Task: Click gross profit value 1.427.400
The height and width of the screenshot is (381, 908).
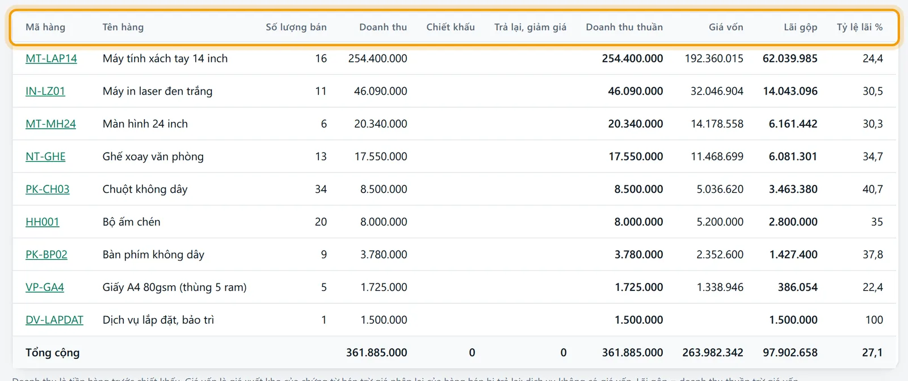Action: click(x=793, y=255)
